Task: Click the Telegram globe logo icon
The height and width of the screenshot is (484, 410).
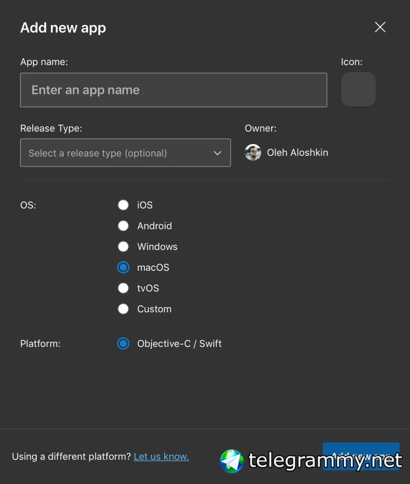Action: pos(232,461)
